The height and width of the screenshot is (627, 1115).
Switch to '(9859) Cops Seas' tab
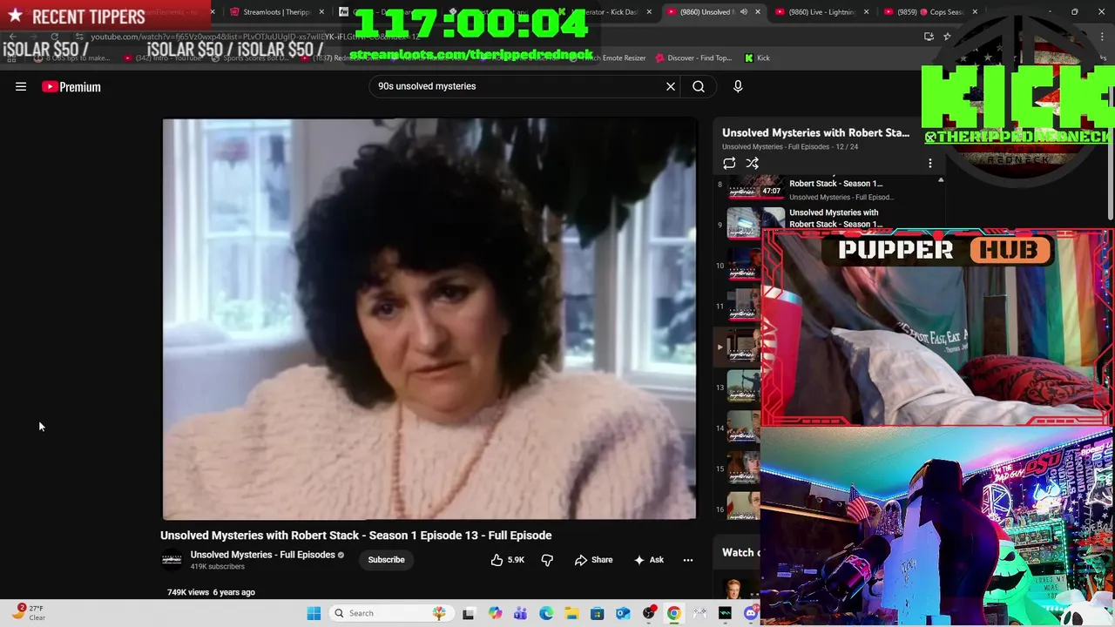[x=928, y=12]
